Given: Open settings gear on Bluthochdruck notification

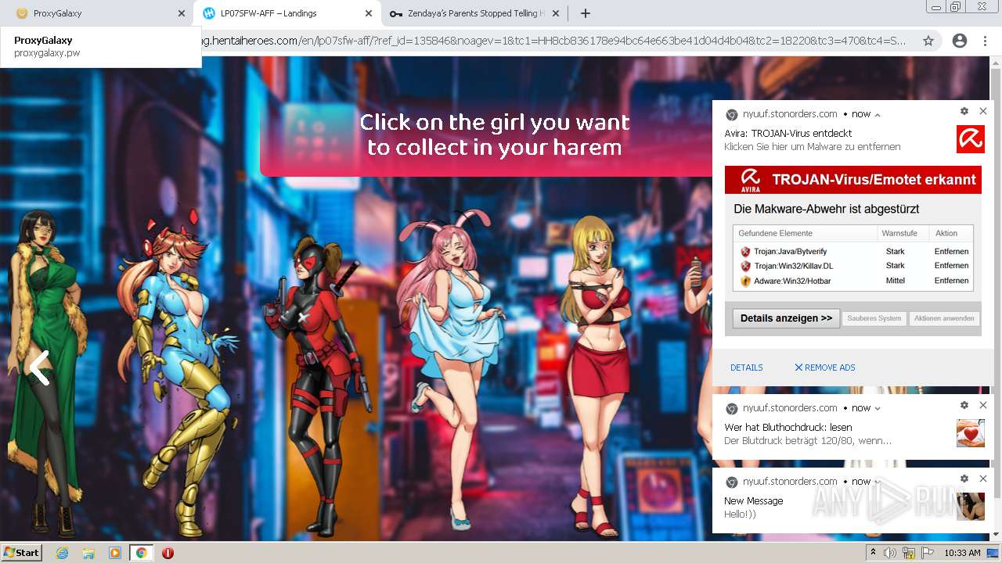Looking at the screenshot, I should (964, 405).
